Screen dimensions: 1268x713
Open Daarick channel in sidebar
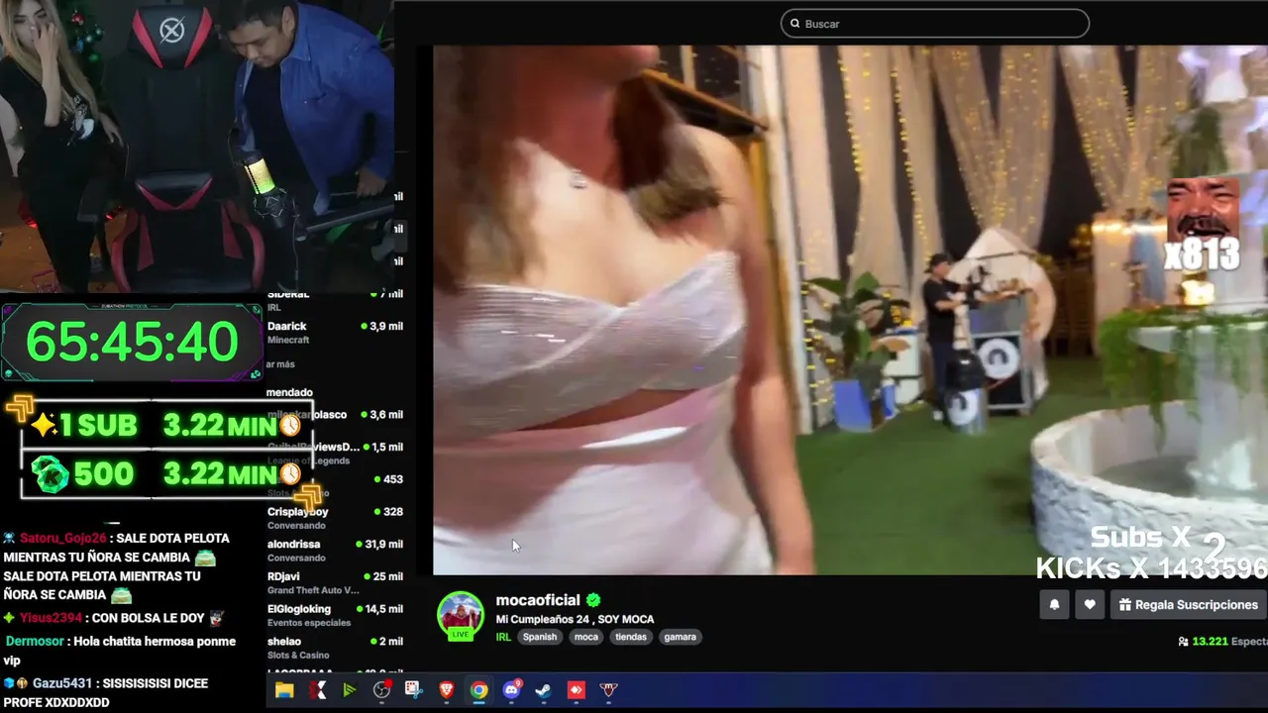coord(335,333)
